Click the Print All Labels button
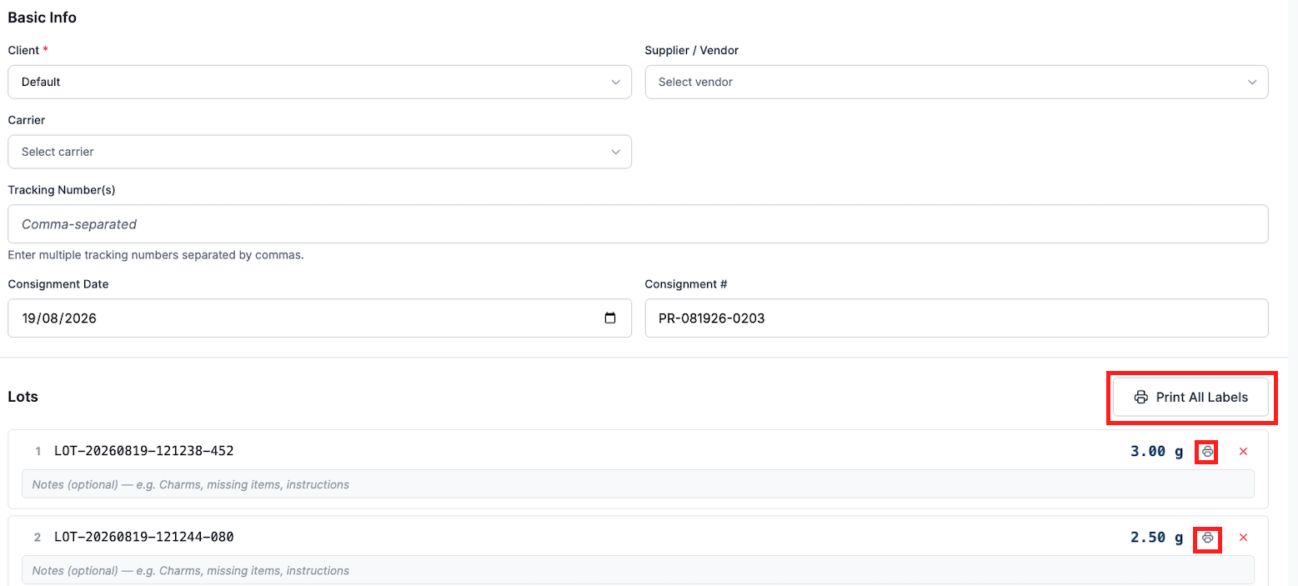 (x=1190, y=397)
